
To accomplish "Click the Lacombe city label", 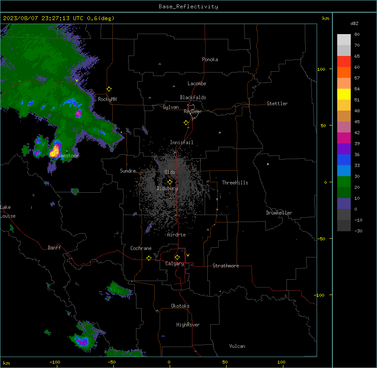I will 197,83.
